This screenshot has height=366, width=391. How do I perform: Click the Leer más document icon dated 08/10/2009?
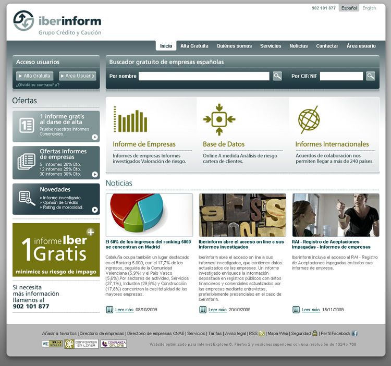tap(109, 310)
